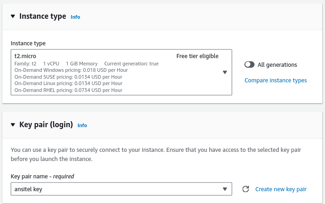Click the On-Demand RHEL pricing line
The width and height of the screenshot is (325, 204).
[x=68, y=90]
